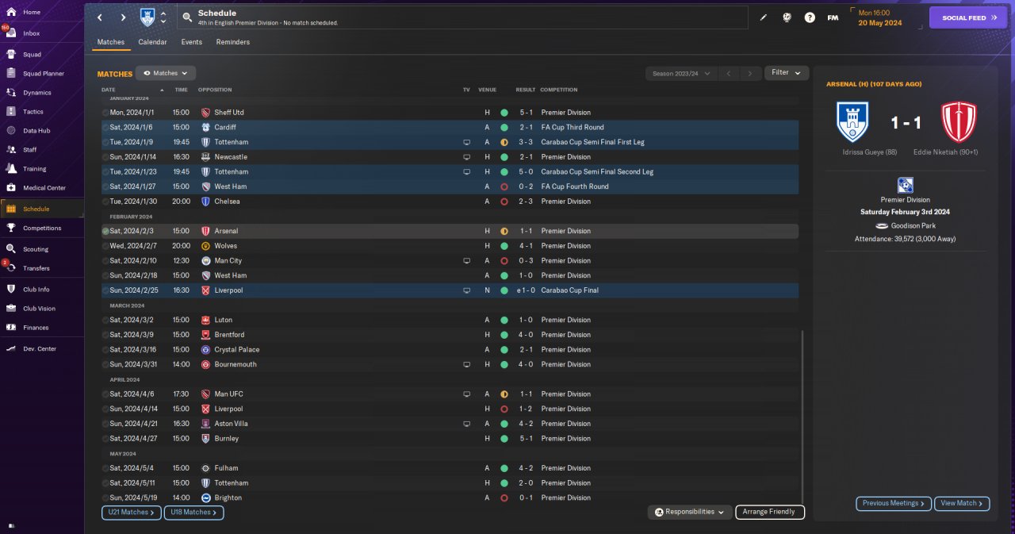Switch to the Events tab
The height and width of the screenshot is (534, 1015).
click(191, 42)
